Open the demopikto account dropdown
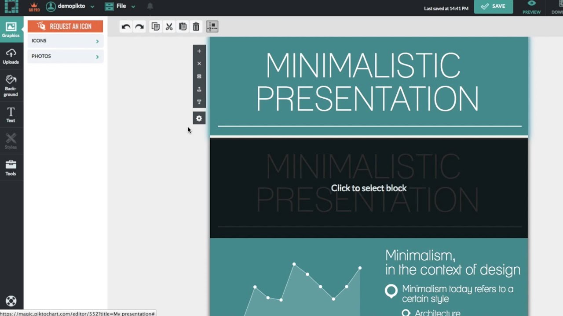 (x=70, y=6)
